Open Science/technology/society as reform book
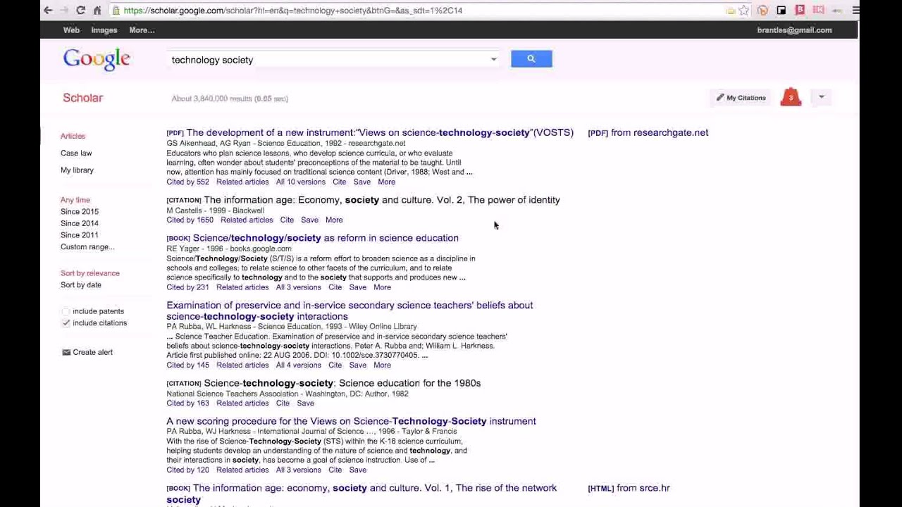Screen dimensions: 902x507 326,238
